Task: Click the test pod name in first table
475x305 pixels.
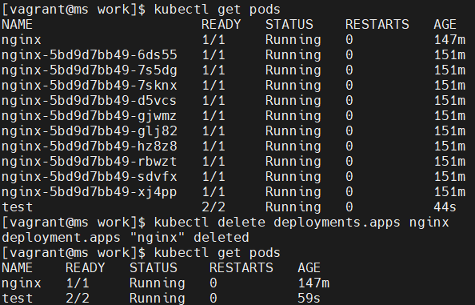Action: [x=18, y=207]
